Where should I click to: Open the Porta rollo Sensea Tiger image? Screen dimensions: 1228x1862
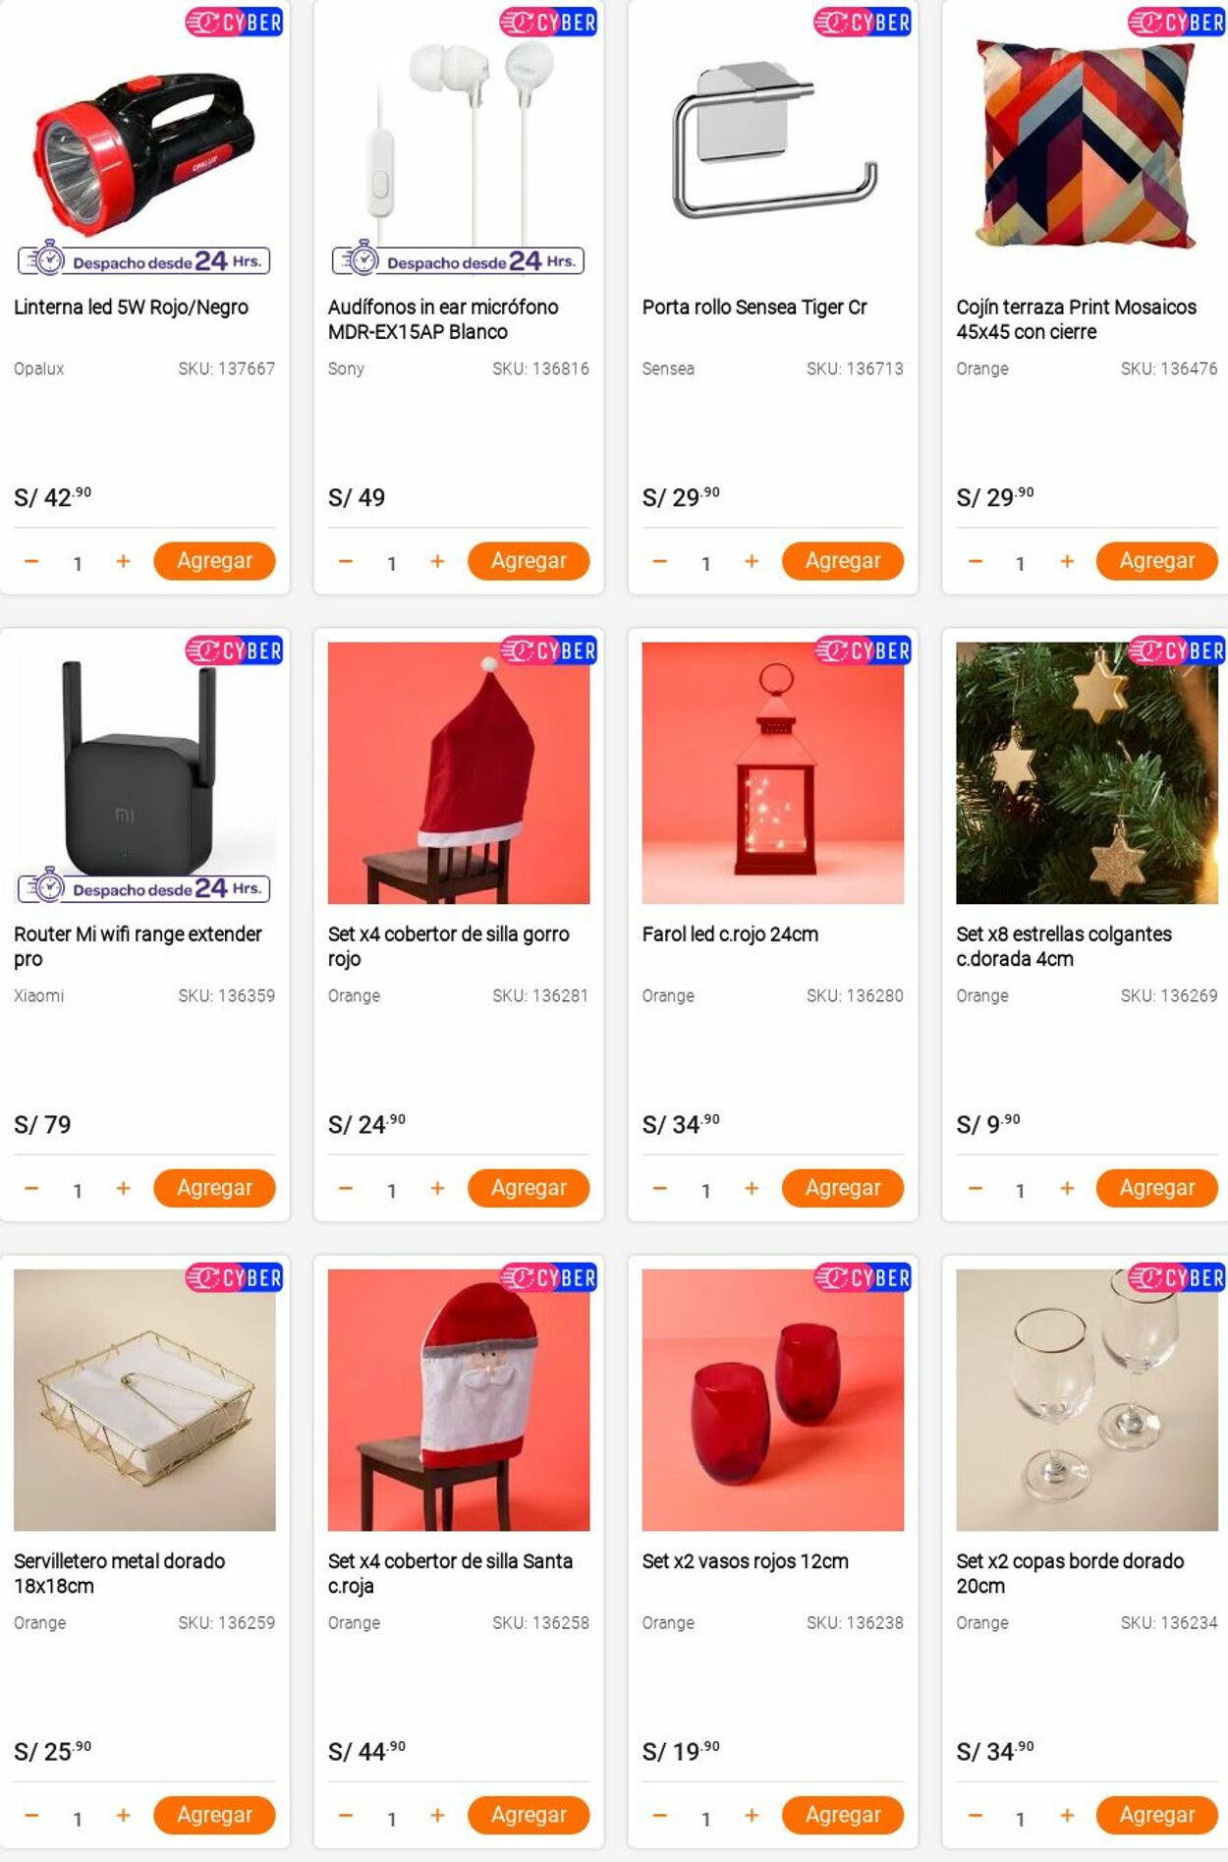[x=773, y=145]
